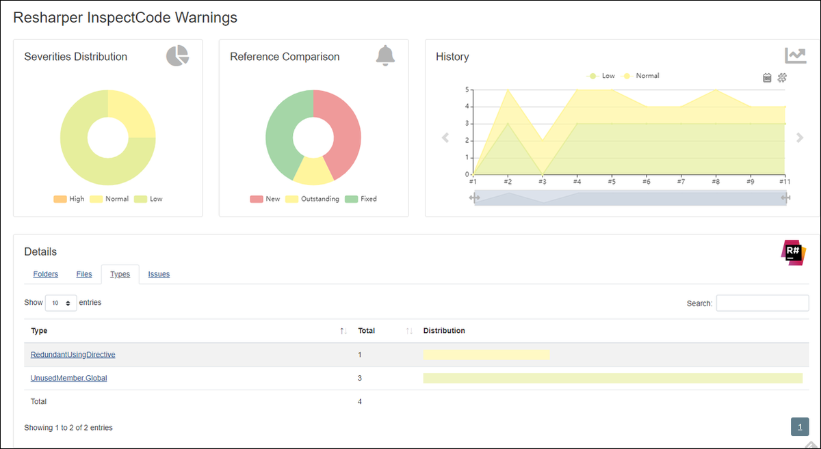Open the RedundantUsingDirective type link
Screen dimensions: 821x449
click(73, 355)
